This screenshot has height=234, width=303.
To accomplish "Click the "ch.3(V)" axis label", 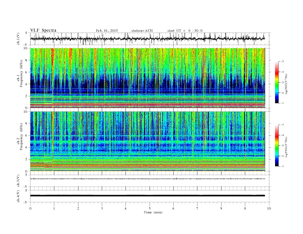I will coord(18,181).
